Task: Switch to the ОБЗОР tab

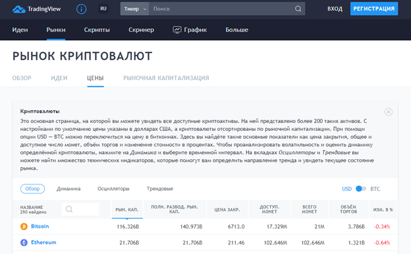Action: coord(22,78)
